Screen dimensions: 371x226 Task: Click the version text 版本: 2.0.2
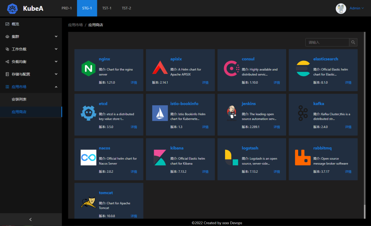tap(106, 172)
